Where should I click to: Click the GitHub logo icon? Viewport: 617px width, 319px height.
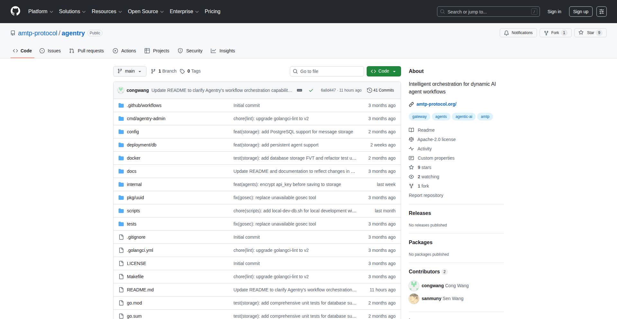click(x=15, y=11)
